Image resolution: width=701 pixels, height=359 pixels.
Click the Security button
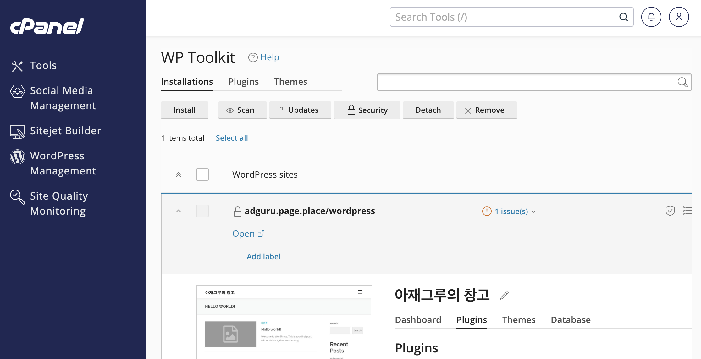(367, 110)
